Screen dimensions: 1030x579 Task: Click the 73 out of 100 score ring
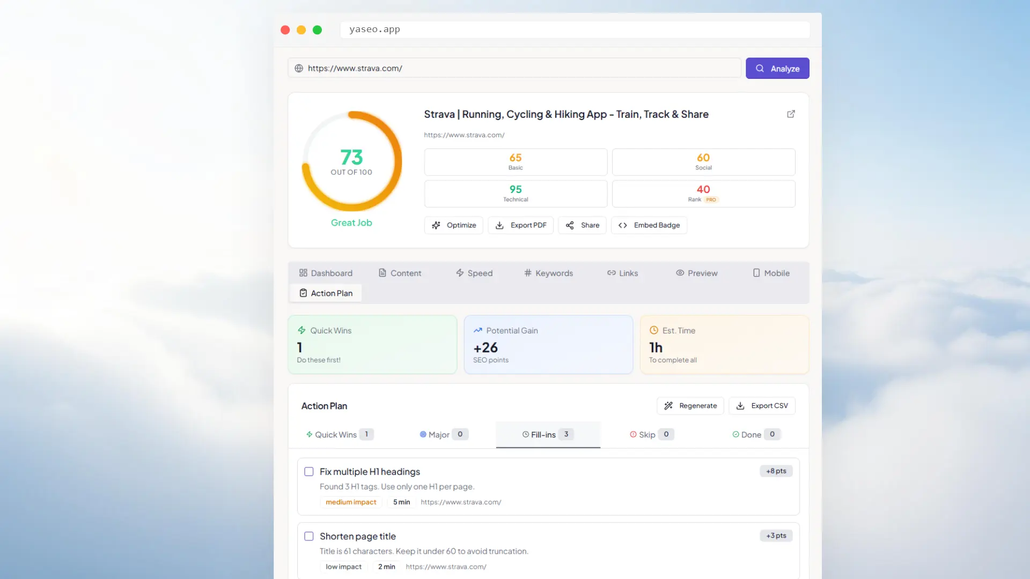pos(352,161)
